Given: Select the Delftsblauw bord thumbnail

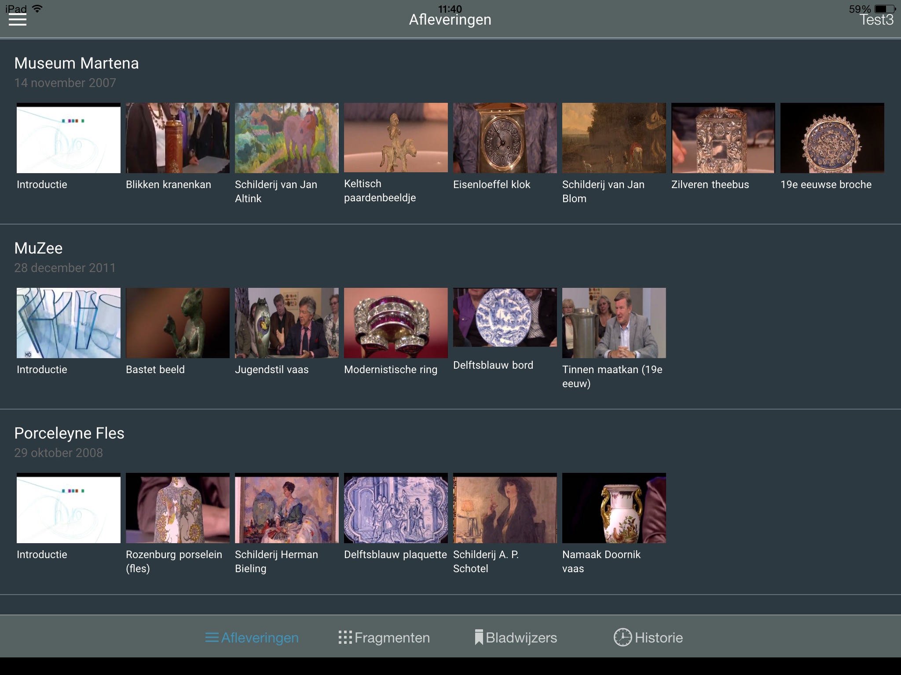Looking at the screenshot, I should 505,318.
